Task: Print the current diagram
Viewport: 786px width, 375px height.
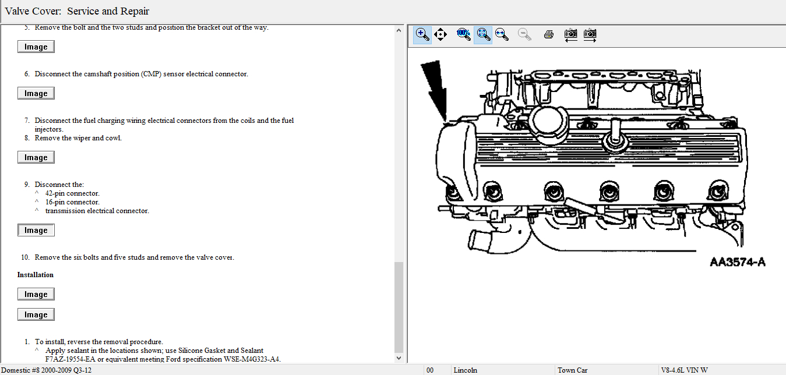Action: coord(548,34)
